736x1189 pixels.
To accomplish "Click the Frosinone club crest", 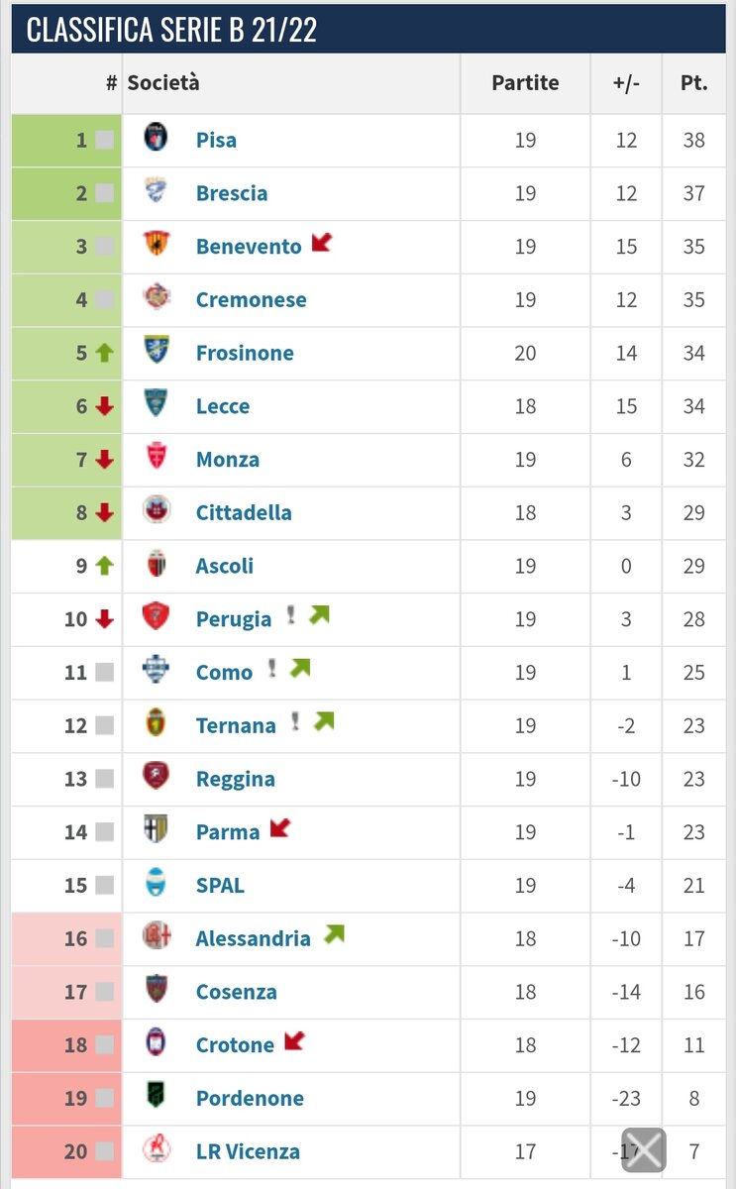I will 156,351.
